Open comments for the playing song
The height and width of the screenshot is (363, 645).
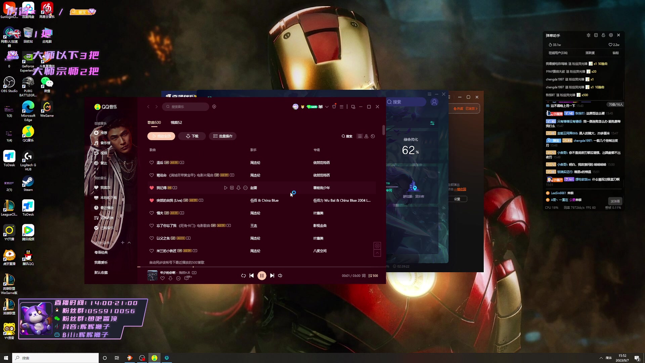pos(187,278)
